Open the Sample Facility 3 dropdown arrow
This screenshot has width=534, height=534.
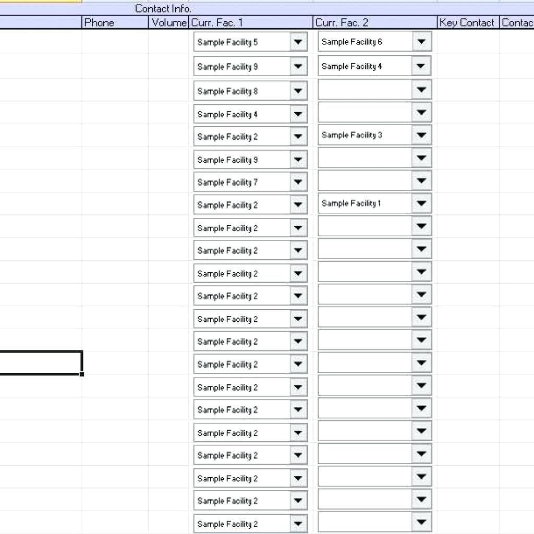(421, 135)
